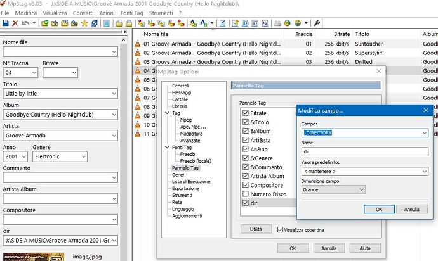Click the yellow star Favorites icon
This screenshot has width=438, height=261.
click(x=84, y=23)
